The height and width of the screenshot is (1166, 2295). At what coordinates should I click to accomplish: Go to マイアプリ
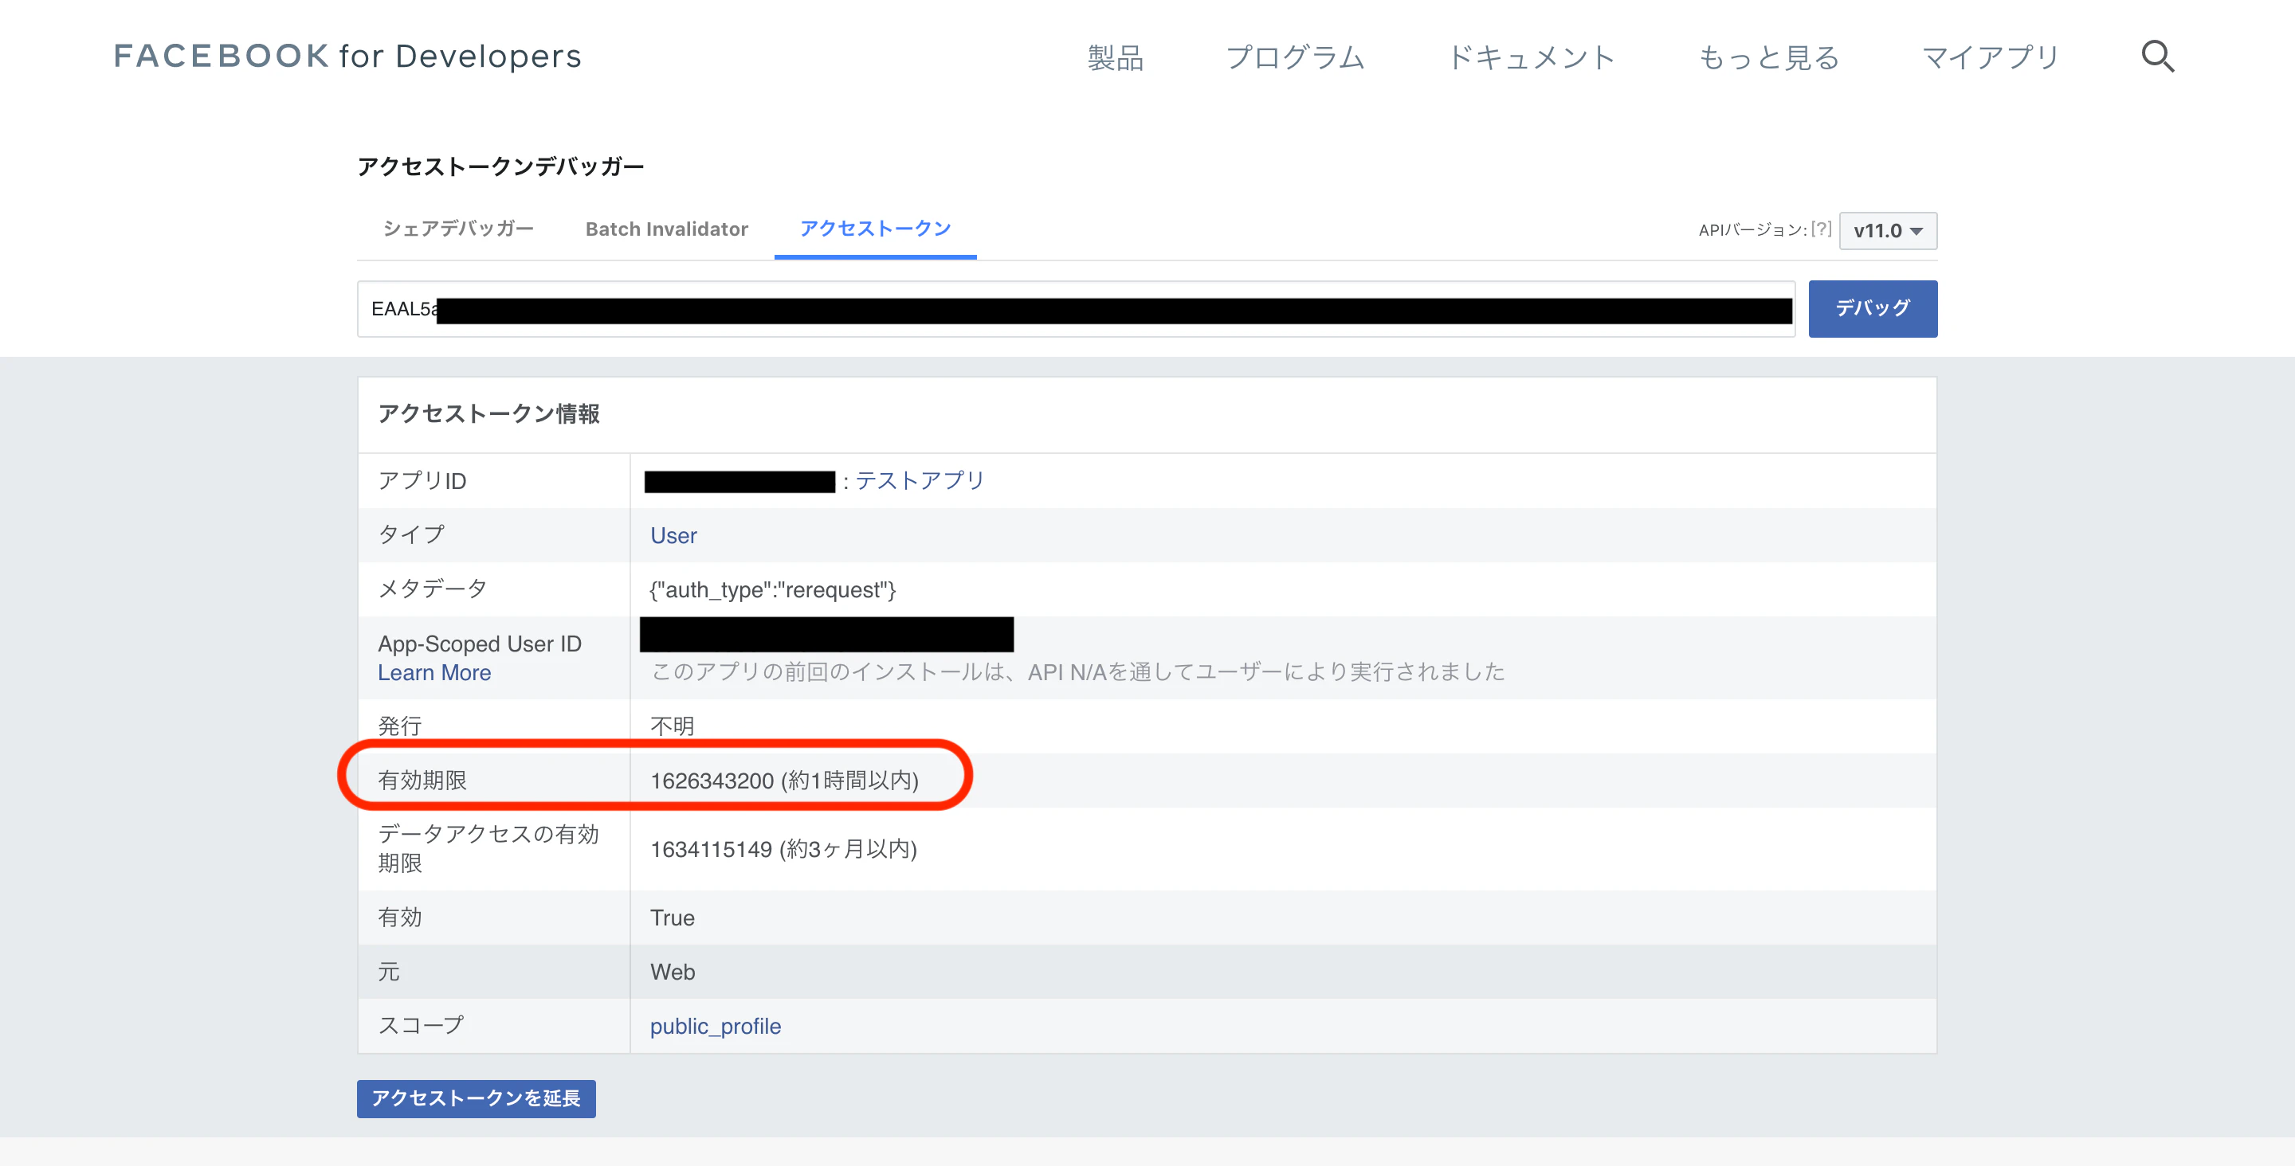coord(1991,58)
